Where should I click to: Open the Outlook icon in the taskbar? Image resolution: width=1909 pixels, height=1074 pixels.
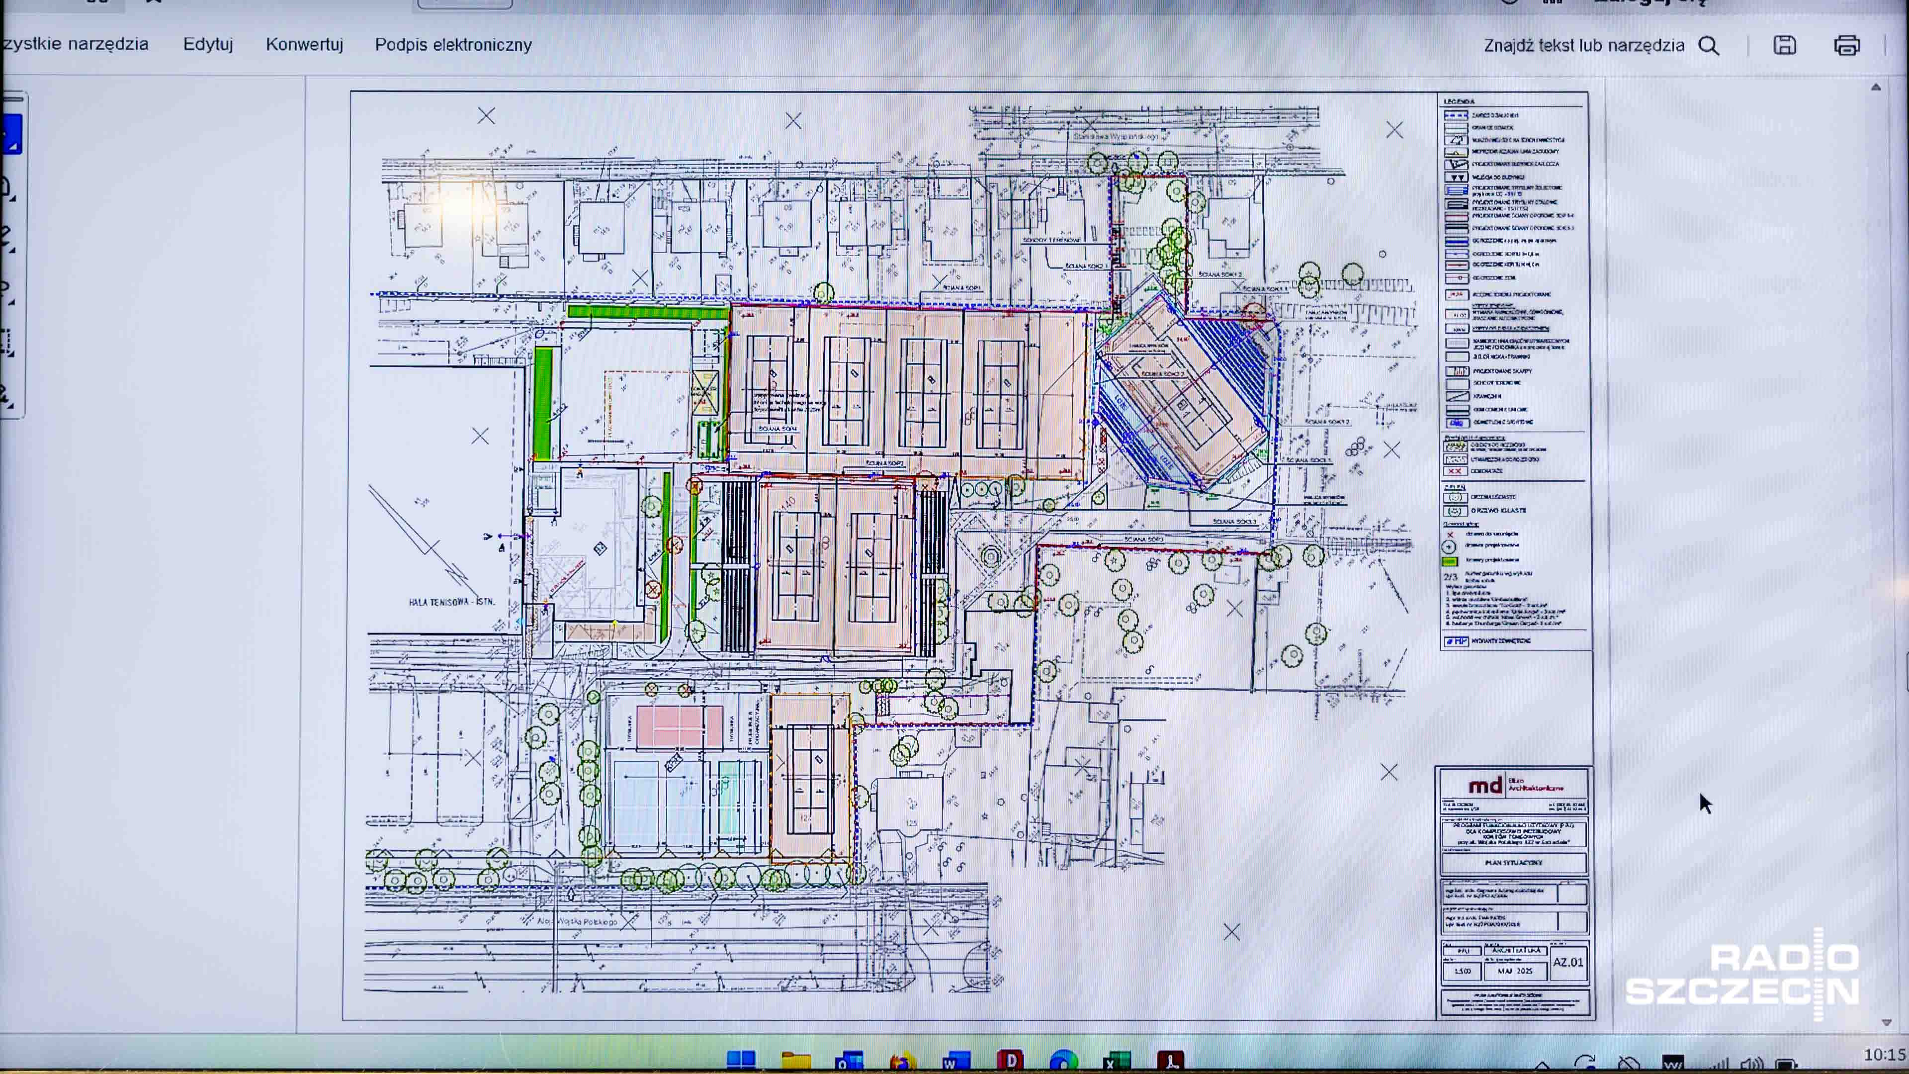849,1061
